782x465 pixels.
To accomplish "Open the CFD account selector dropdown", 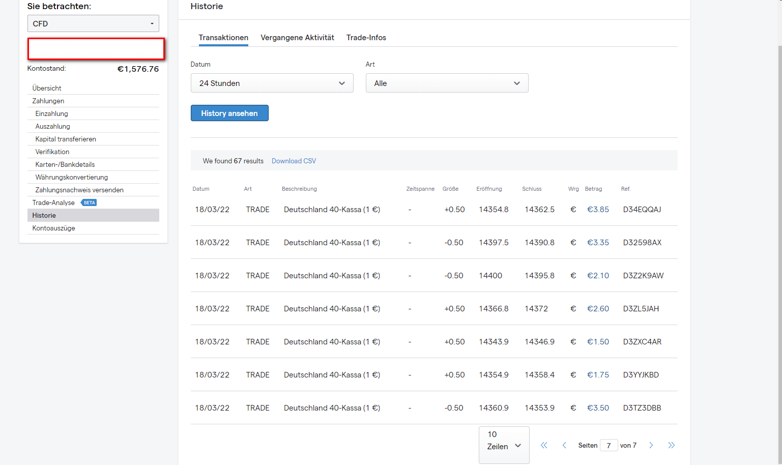I will 93,23.
